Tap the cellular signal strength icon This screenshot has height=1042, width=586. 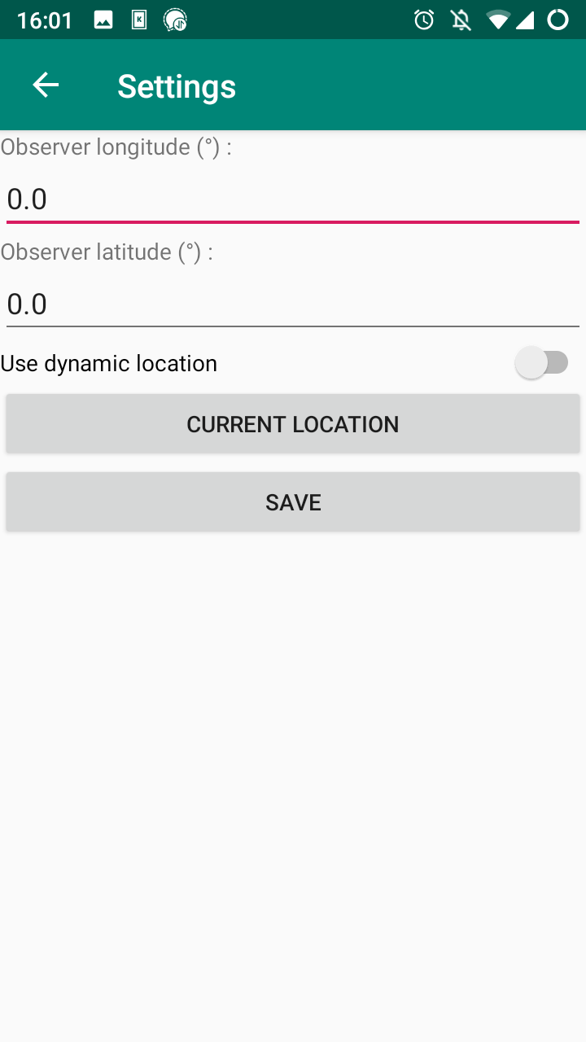(x=525, y=20)
